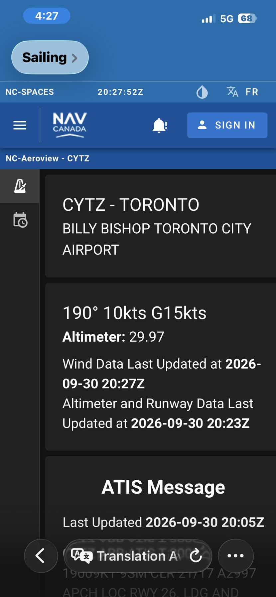Tap the Translation Available address bar
This screenshot has height=597, width=276.
point(137,556)
